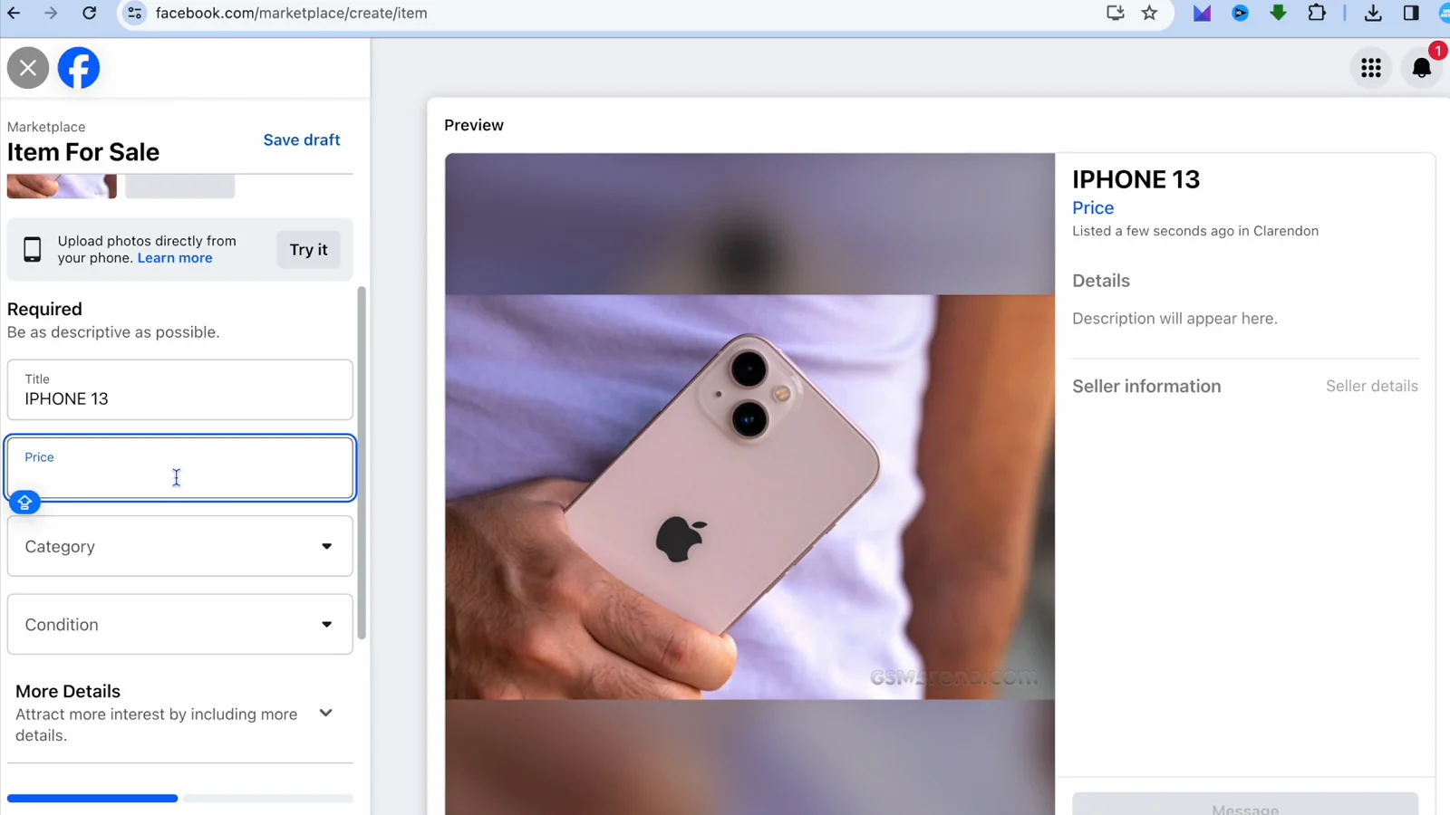Viewport: 1450px width, 815px height.
Task: Open the Condition dropdown
Action: [x=180, y=624]
